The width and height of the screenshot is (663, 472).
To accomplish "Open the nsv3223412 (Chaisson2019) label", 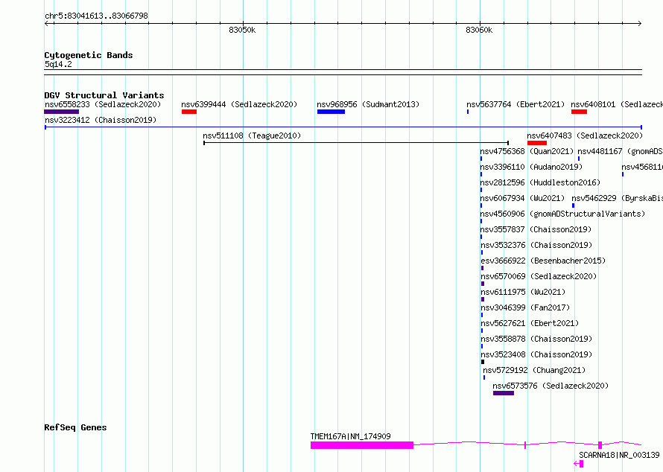I will [x=101, y=120].
